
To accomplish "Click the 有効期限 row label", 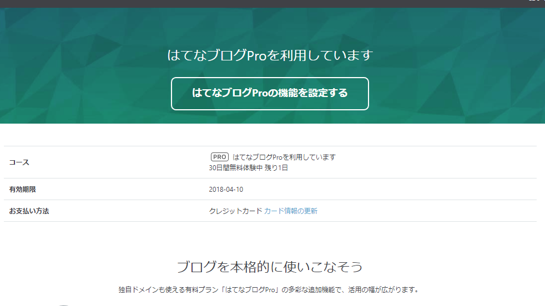I will pyautogui.click(x=23, y=189).
